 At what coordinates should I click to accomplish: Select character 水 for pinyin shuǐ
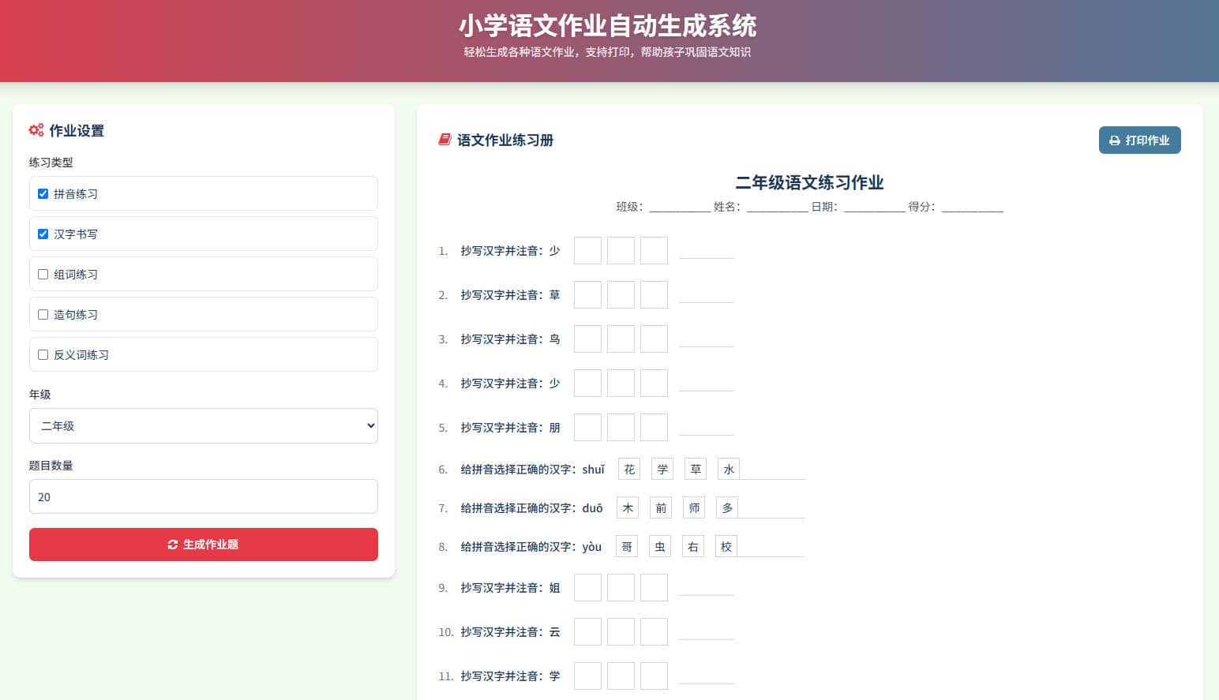click(x=728, y=469)
